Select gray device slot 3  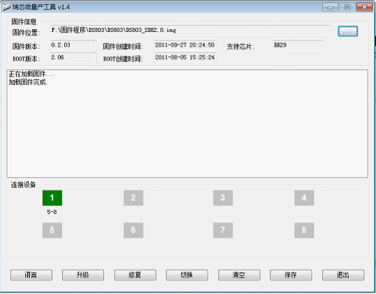(x=223, y=198)
